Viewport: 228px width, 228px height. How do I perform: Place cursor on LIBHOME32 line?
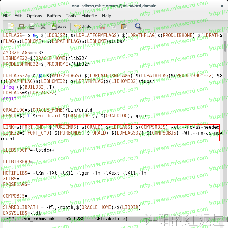tap(45, 59)
